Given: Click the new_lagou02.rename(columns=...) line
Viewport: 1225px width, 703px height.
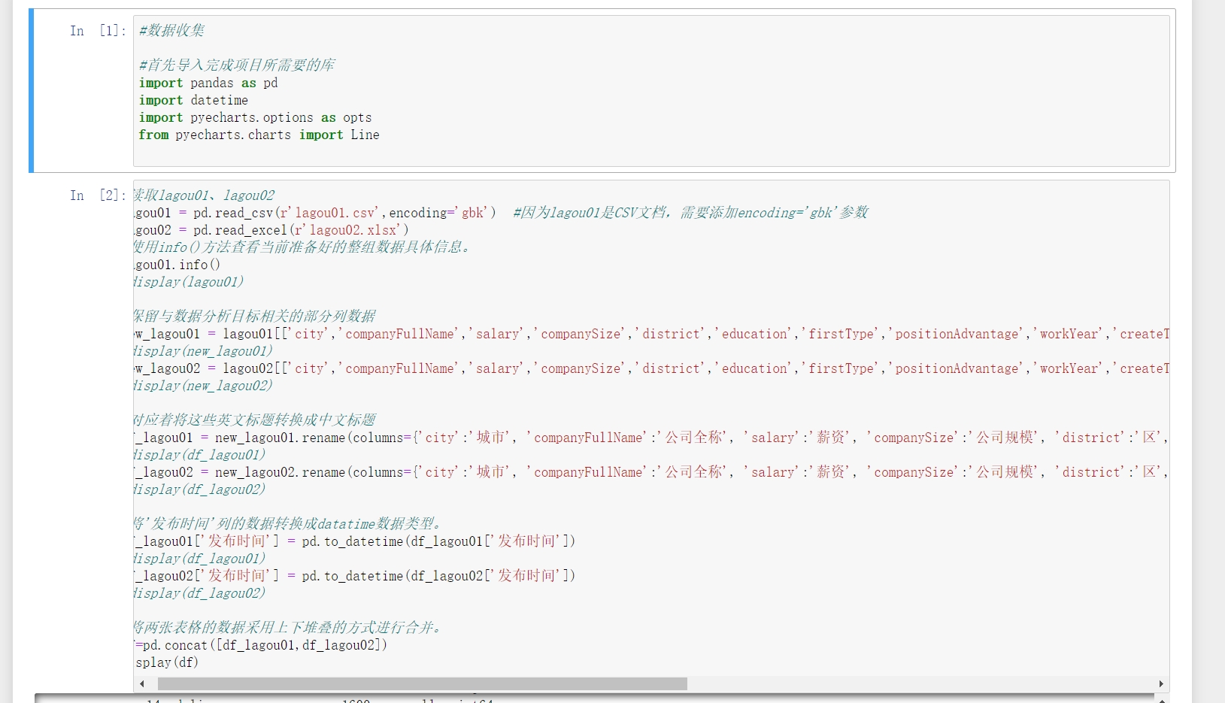Looking at the screenshot, I should (x=651, y=472).
